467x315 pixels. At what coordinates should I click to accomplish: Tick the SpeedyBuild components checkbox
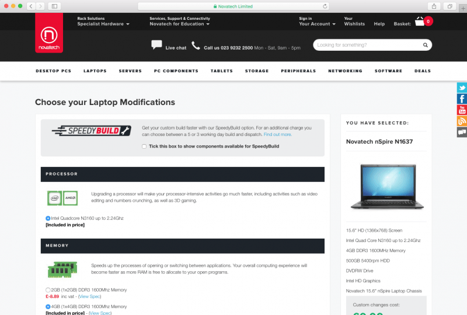144,146
